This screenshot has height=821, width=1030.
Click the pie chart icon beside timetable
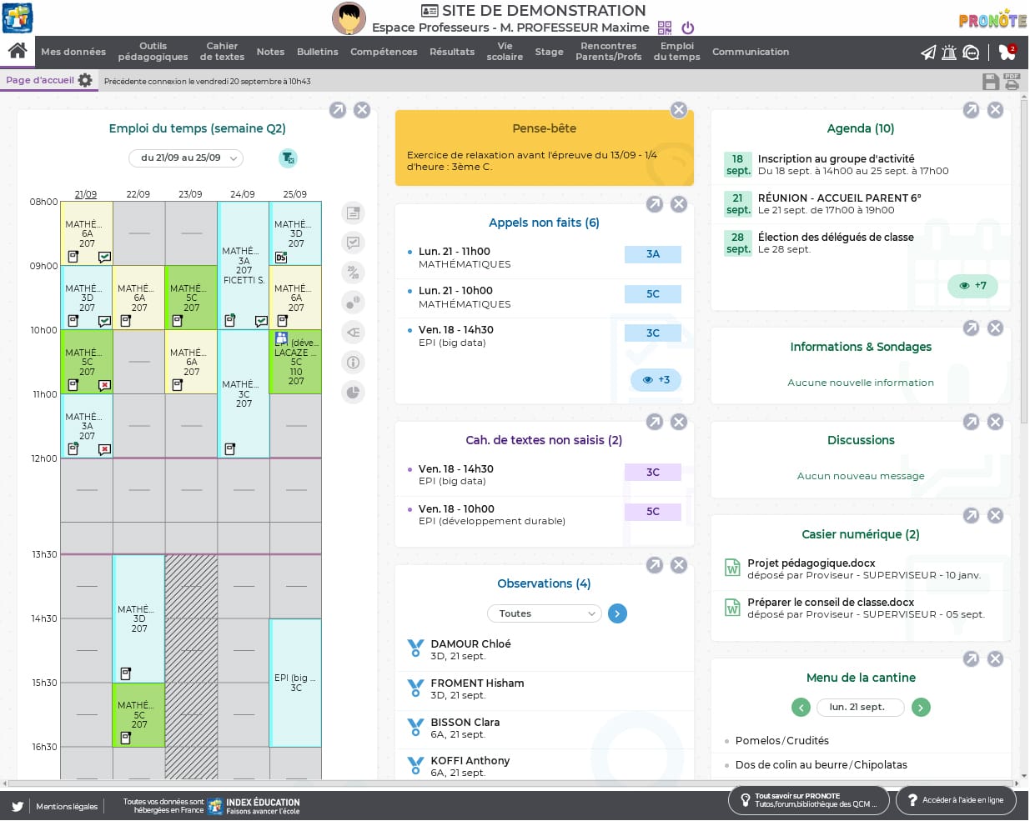tap(354, 392)
